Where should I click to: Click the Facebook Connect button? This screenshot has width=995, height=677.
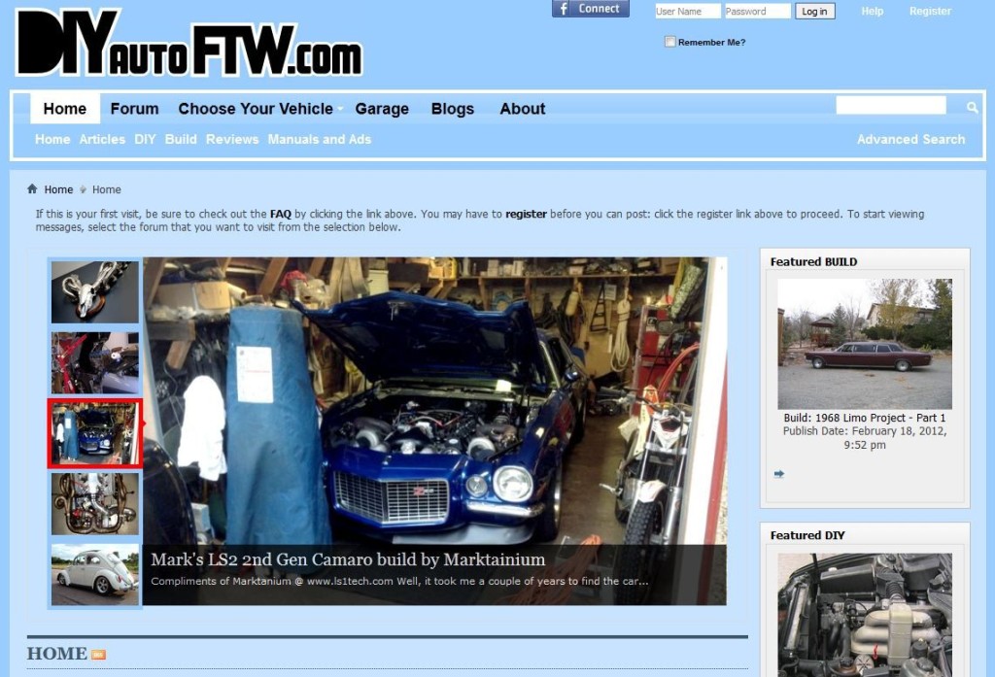pos(590,9)
